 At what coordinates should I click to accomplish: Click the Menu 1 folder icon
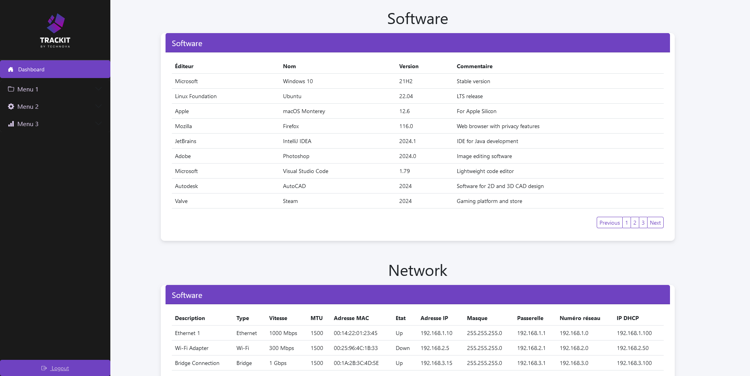11,89
